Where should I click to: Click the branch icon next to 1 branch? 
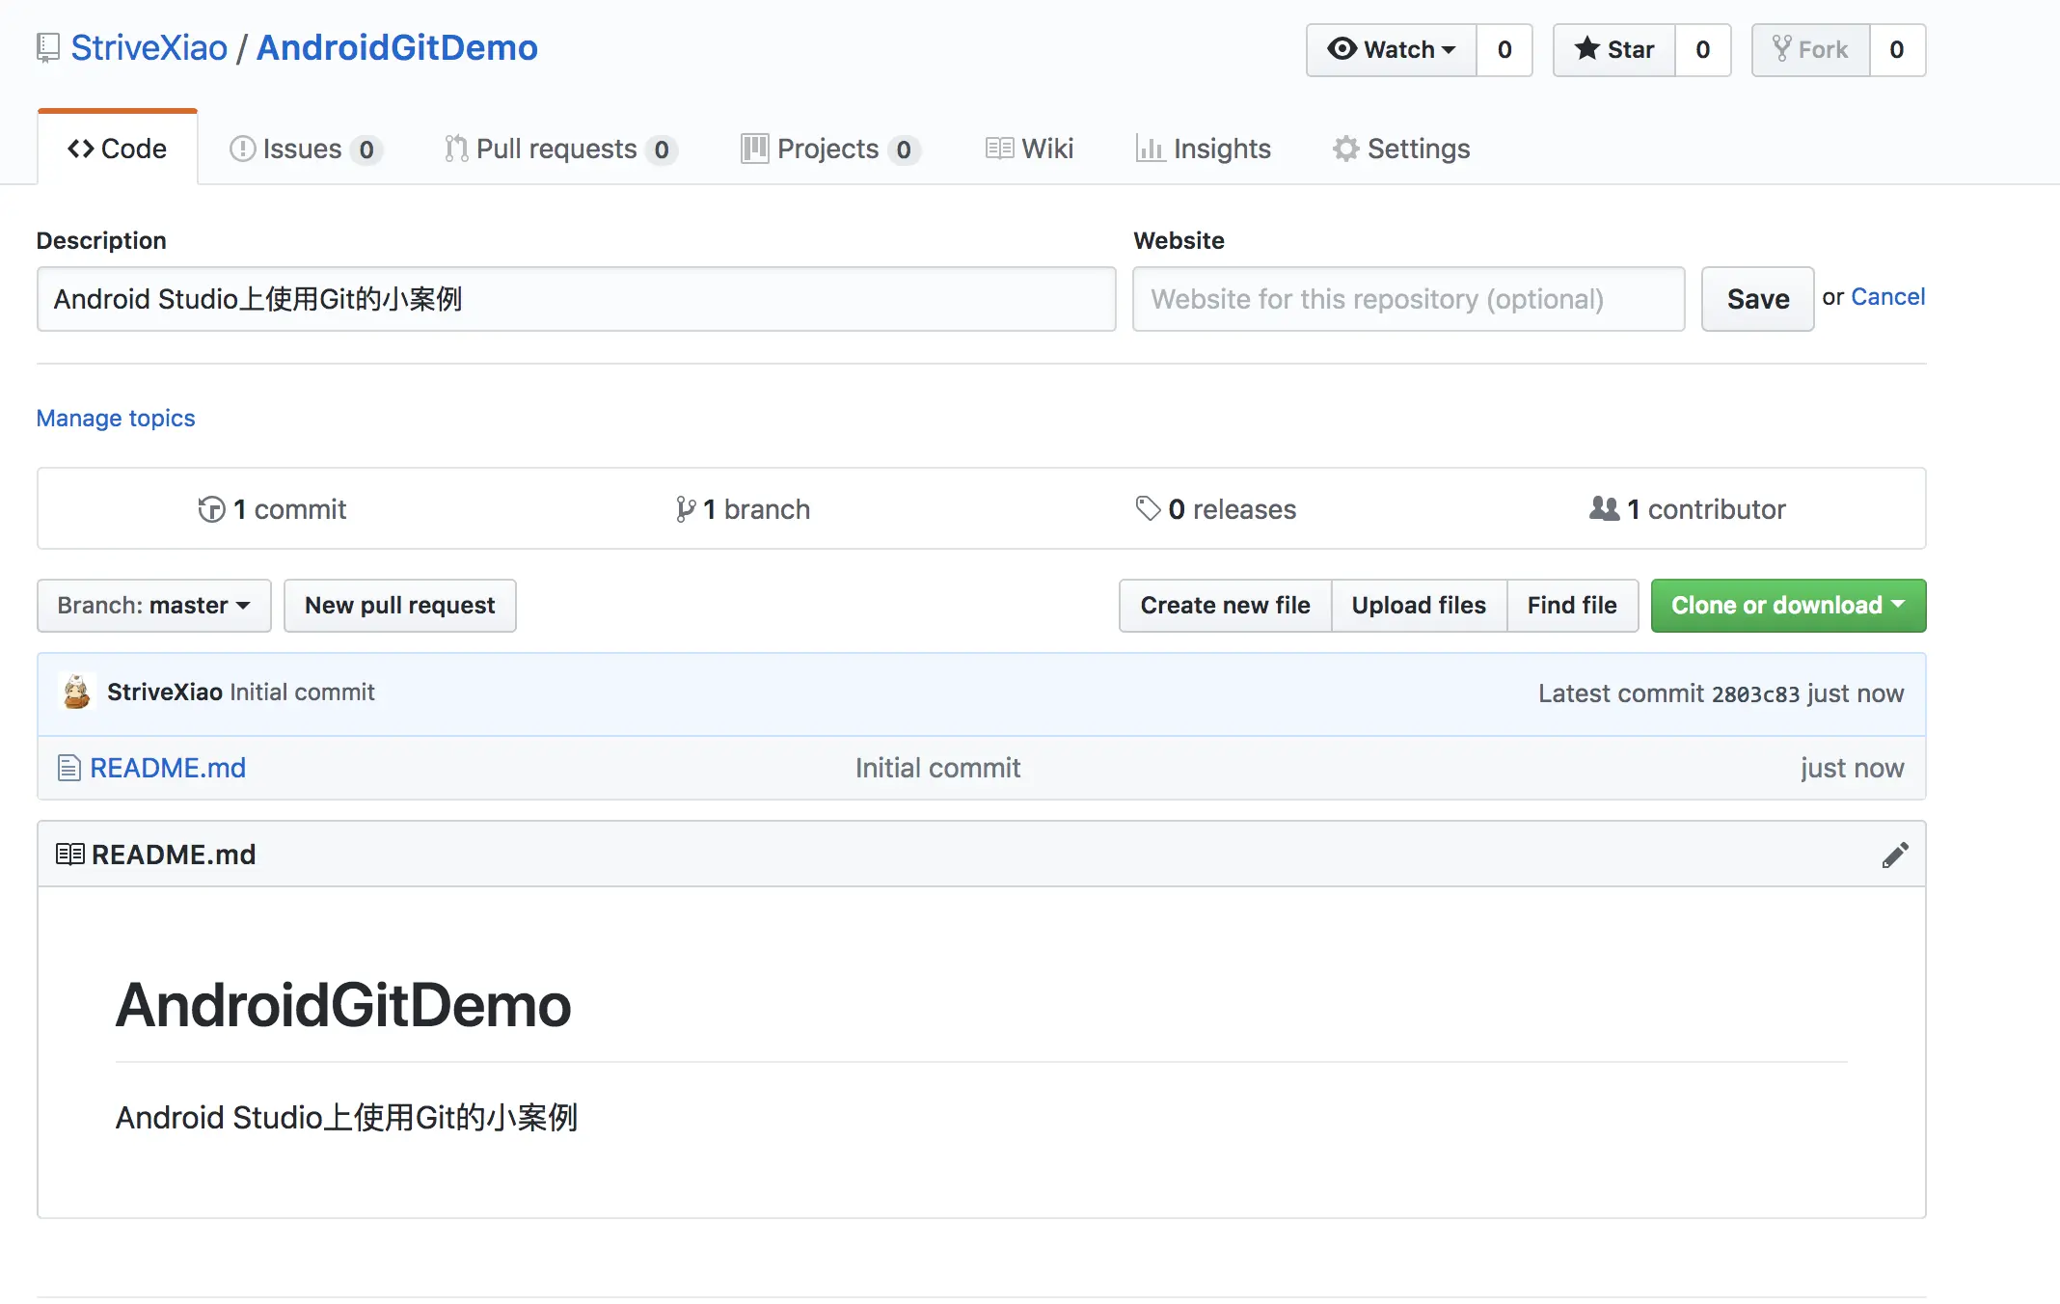685,509
